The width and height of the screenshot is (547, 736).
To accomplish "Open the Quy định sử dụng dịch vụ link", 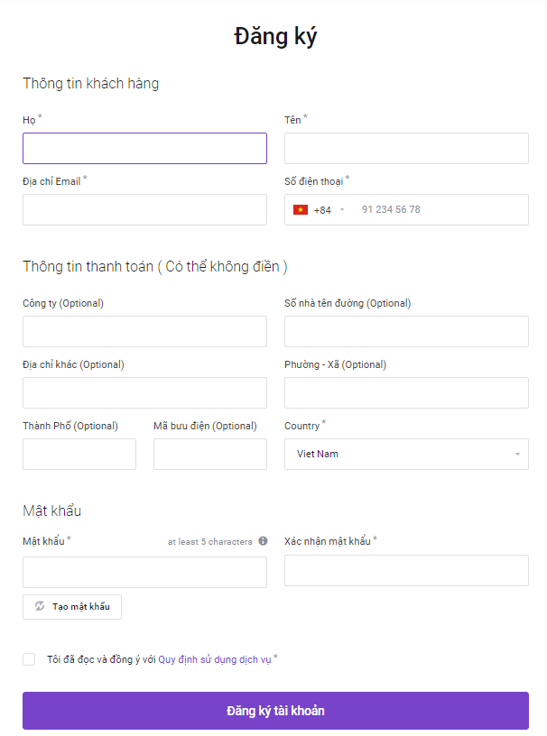I will click(x=215, y=659).
